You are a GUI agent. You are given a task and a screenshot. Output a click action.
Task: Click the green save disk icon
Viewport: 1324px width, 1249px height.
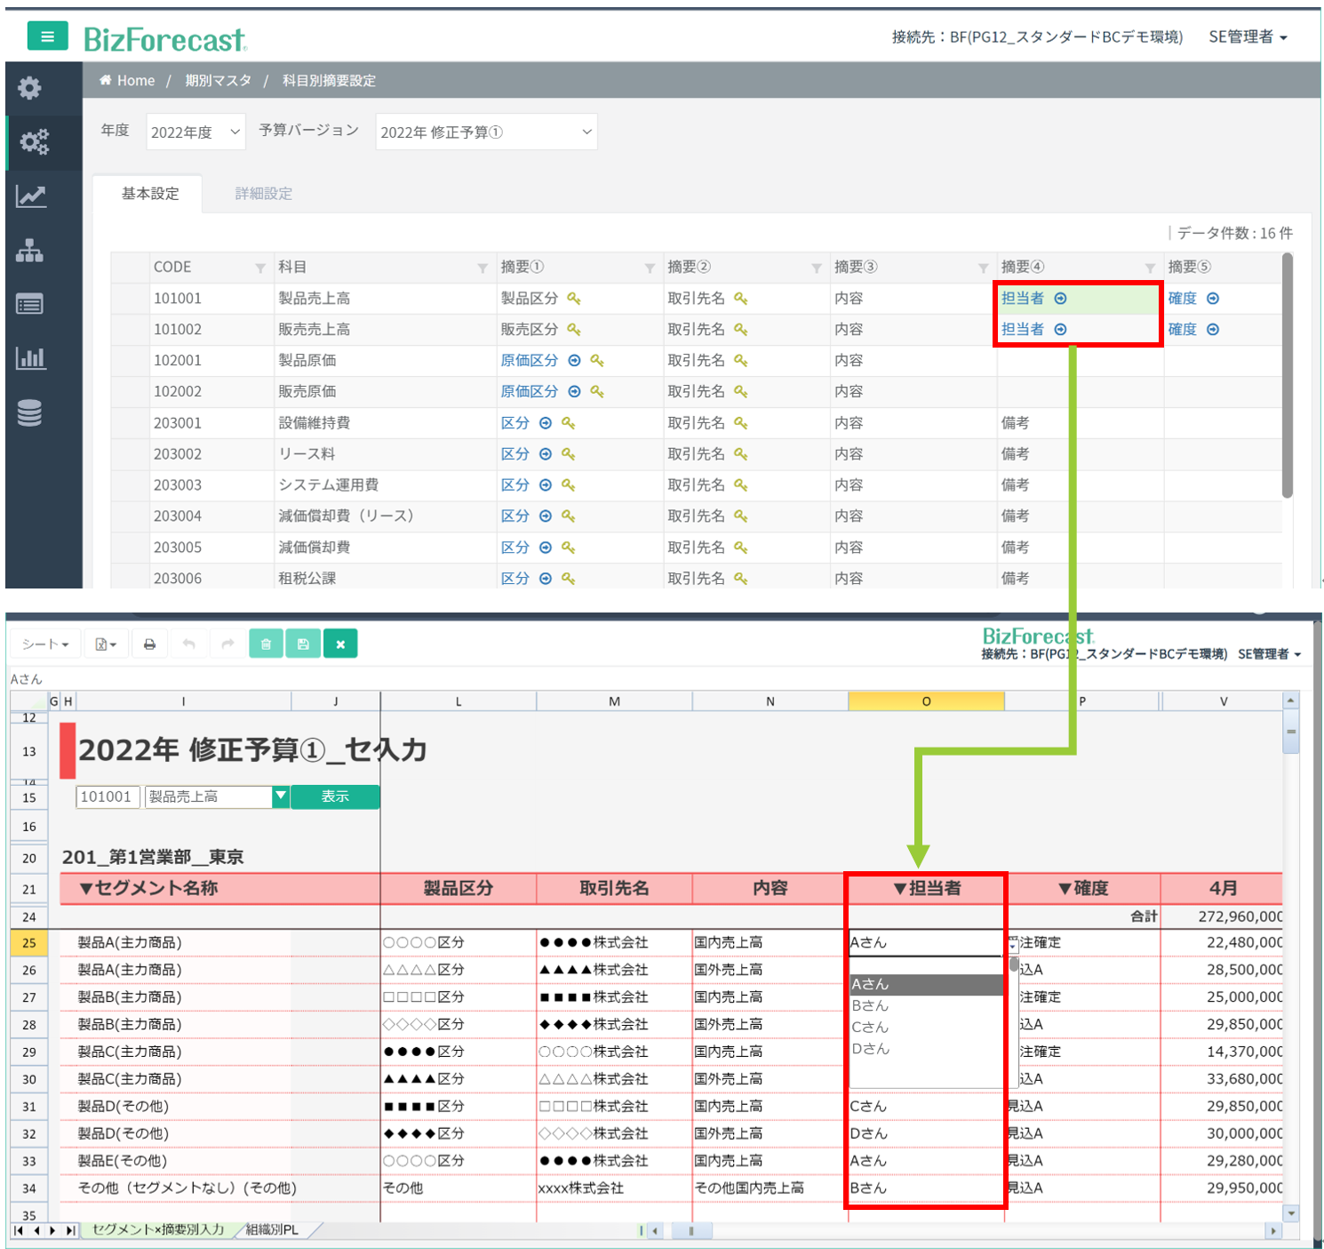click(x=303, y=644)
